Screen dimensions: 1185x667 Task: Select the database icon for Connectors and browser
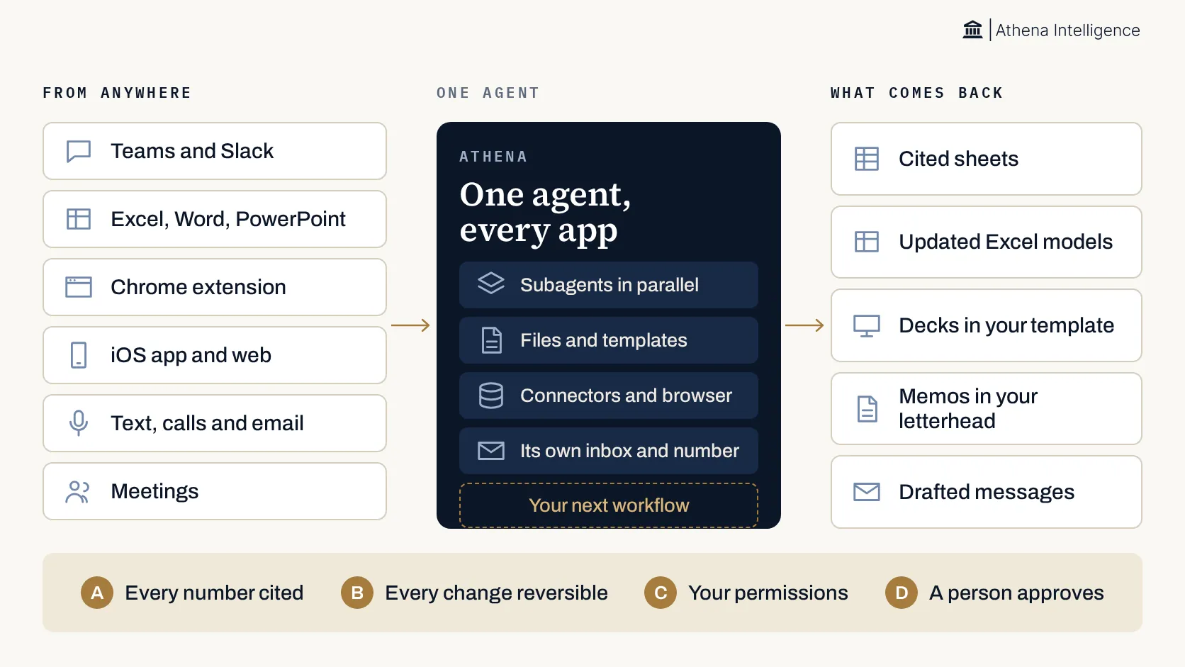point(491,396)
